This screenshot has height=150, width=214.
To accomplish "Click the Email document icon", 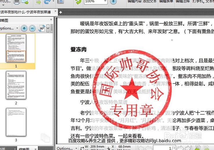I will pos(25,2).
